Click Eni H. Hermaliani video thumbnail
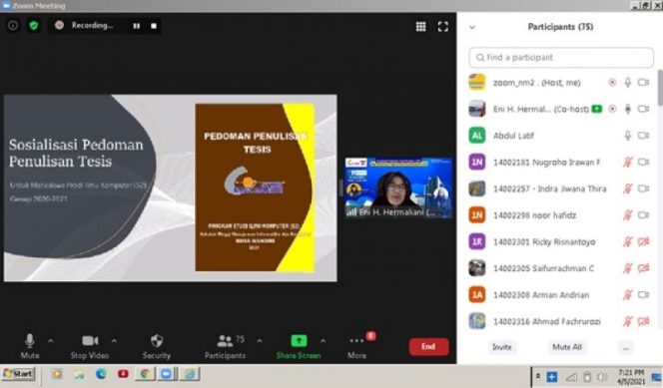Image resolution: width=663 pixels, height=388 pixels. 398,188
